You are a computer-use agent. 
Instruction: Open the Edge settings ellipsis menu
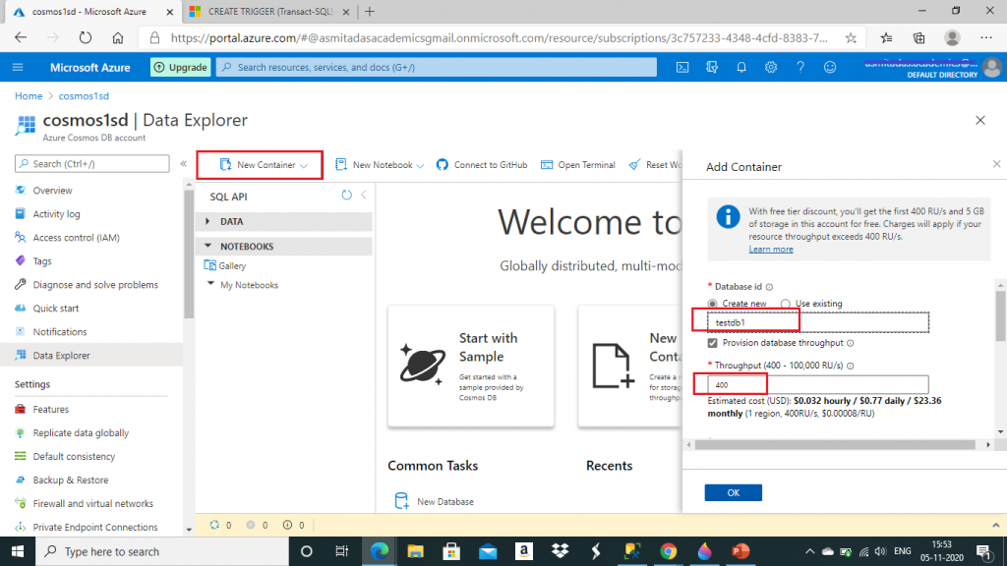(986, 38)
